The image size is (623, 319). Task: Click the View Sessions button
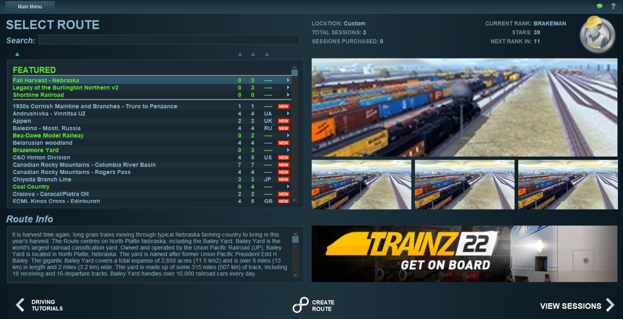point(570,306)
